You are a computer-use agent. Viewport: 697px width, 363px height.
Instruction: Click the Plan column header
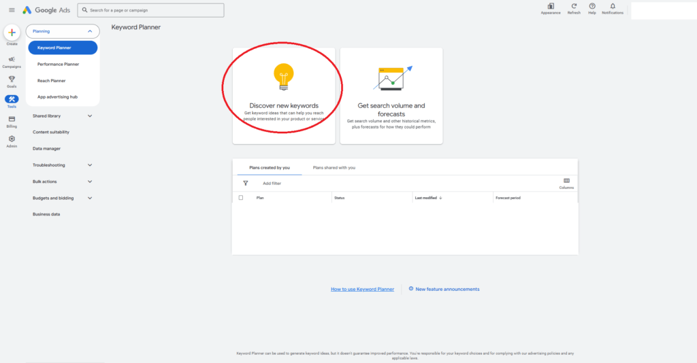click(x=260, y=198)
